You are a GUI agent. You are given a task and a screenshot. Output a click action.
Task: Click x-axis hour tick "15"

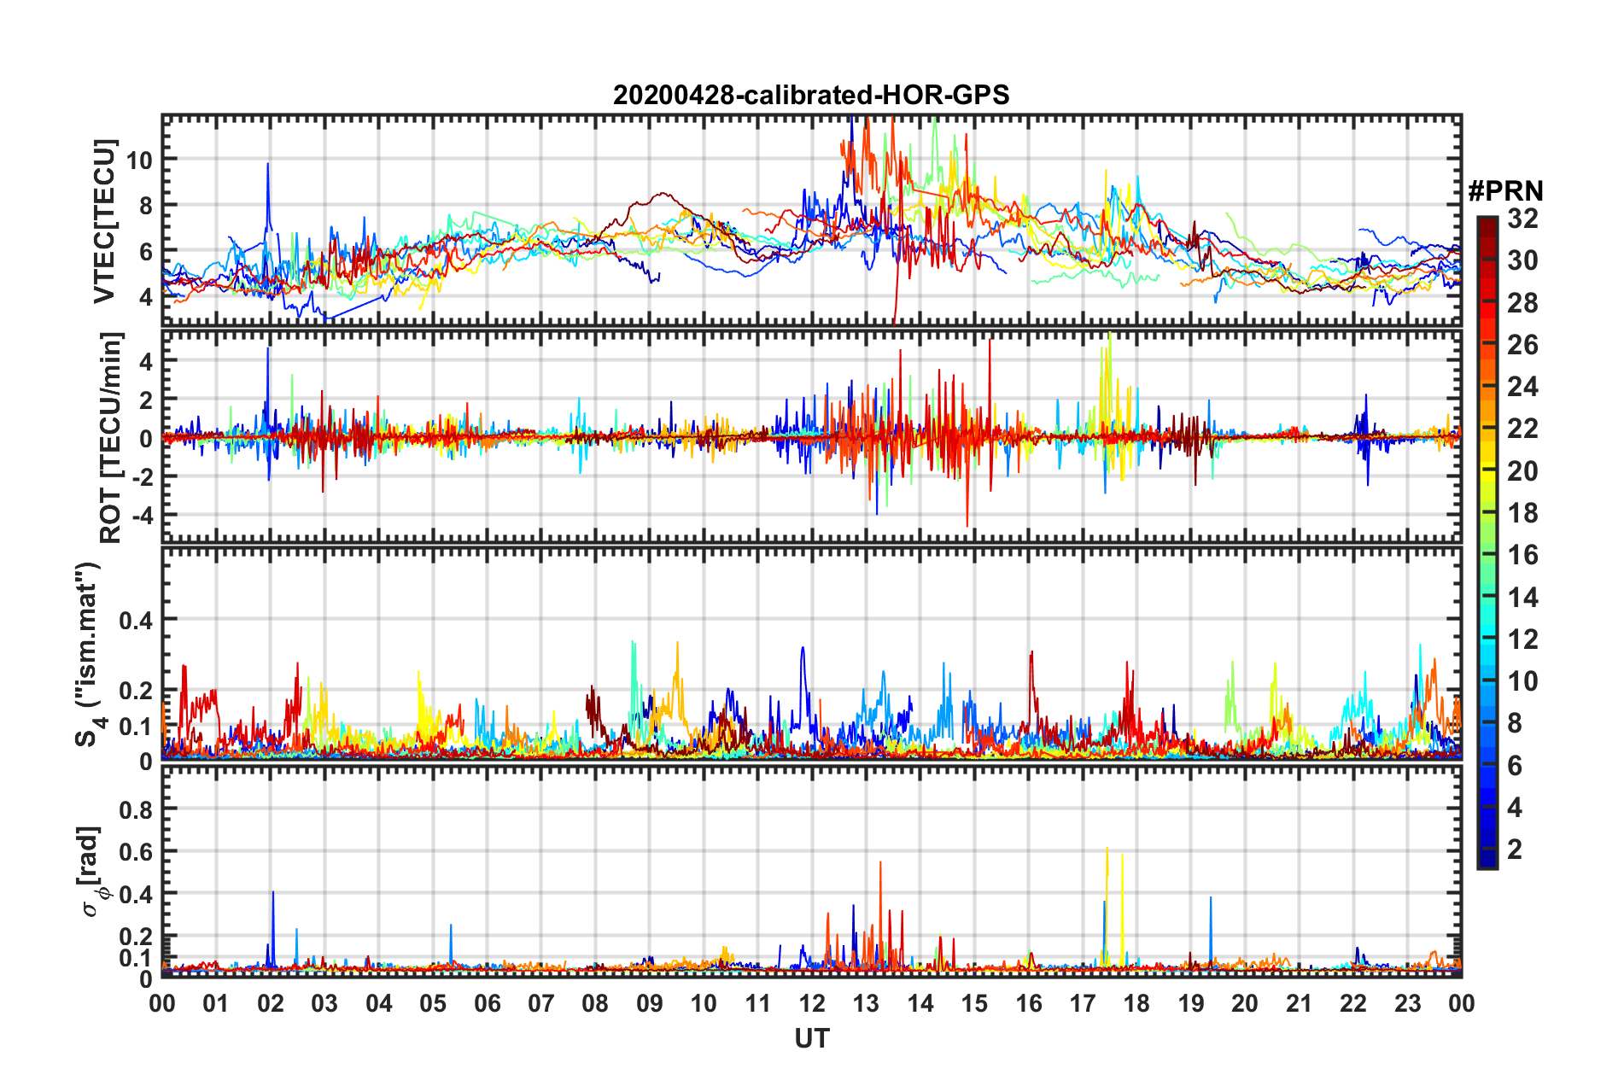(974, 1003)
